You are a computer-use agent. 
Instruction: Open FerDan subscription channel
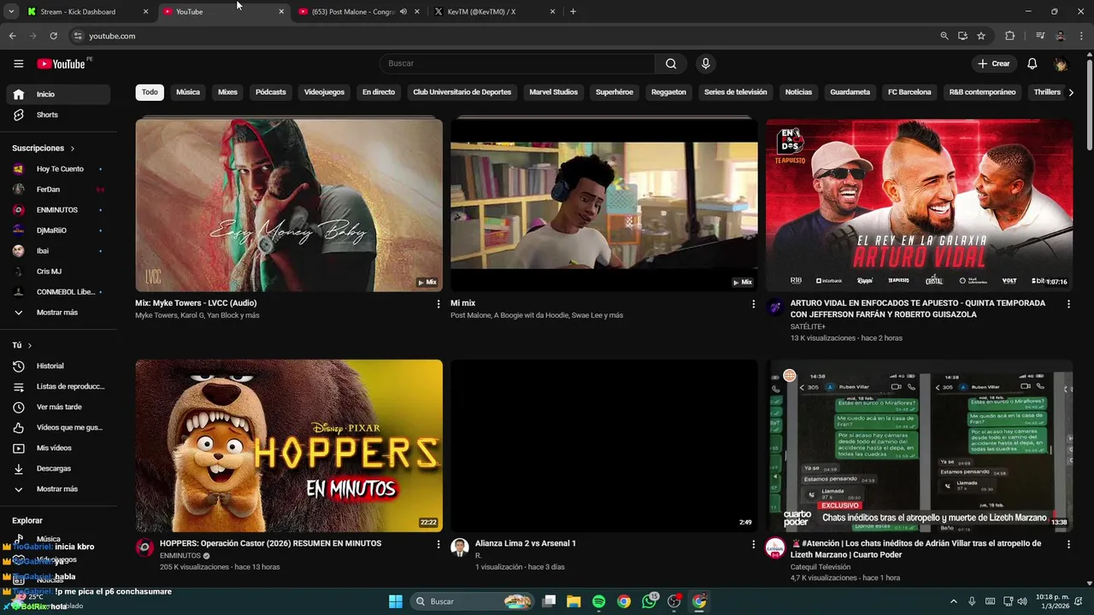[58, 190]
